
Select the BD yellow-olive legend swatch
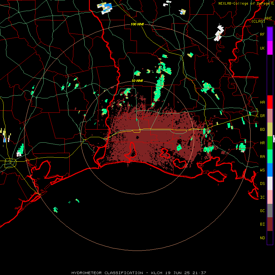tap(270, 129)
